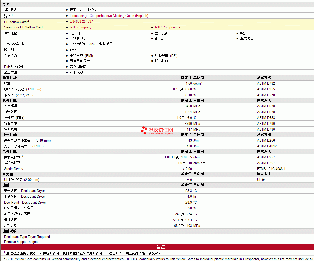314x261 pixels.
Task: Click the 电磁屏蔽 (EMI) feature text
Action: point(81,56)
